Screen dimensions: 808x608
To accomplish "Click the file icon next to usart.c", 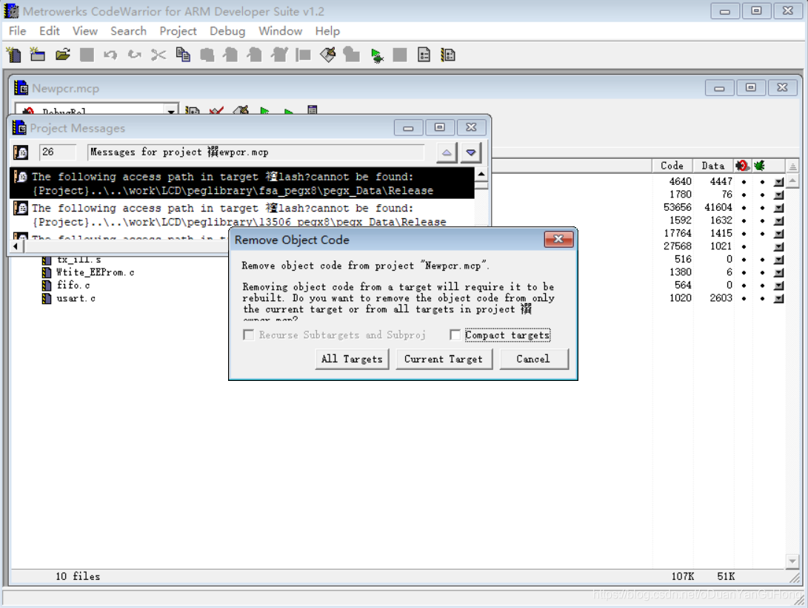I will 47,299.
